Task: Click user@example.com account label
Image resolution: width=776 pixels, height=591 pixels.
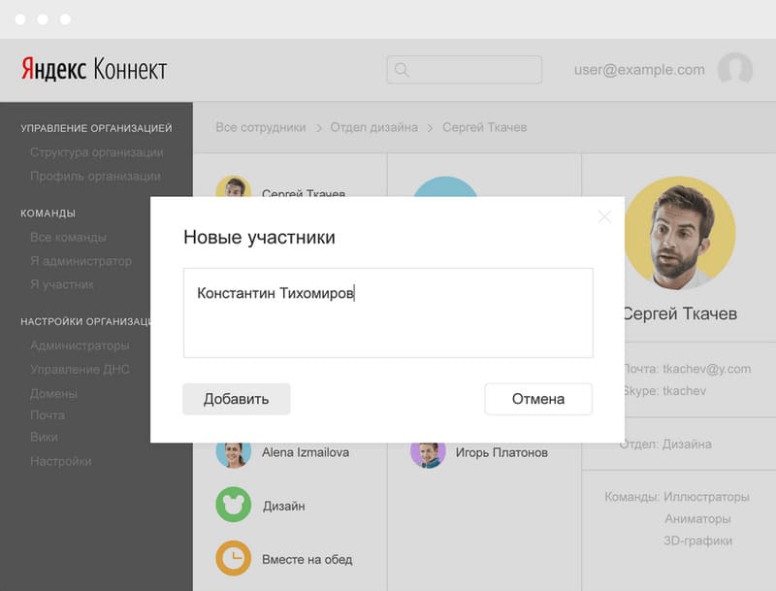Action: point(639,70)
